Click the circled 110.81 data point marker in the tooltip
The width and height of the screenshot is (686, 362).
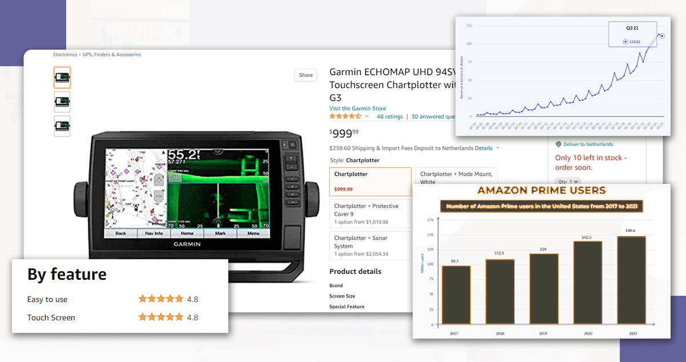(x=626, y=42)
